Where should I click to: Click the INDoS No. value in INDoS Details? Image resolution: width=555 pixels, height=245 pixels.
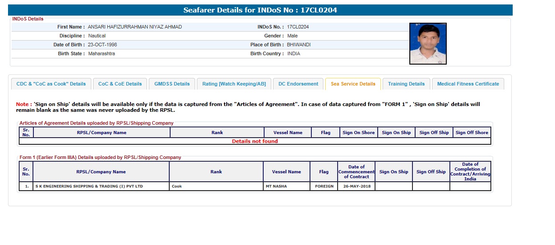[x=298, y=27]
